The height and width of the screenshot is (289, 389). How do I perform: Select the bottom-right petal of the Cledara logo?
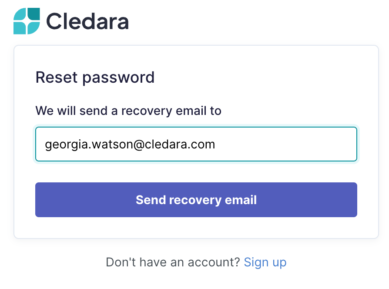[x=34, y=28]
